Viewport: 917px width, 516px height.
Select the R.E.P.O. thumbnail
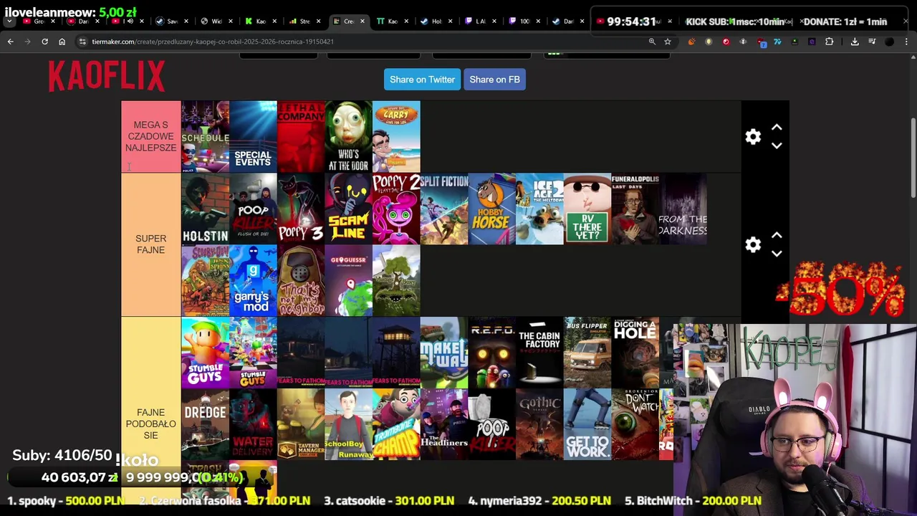coord(491,353)
